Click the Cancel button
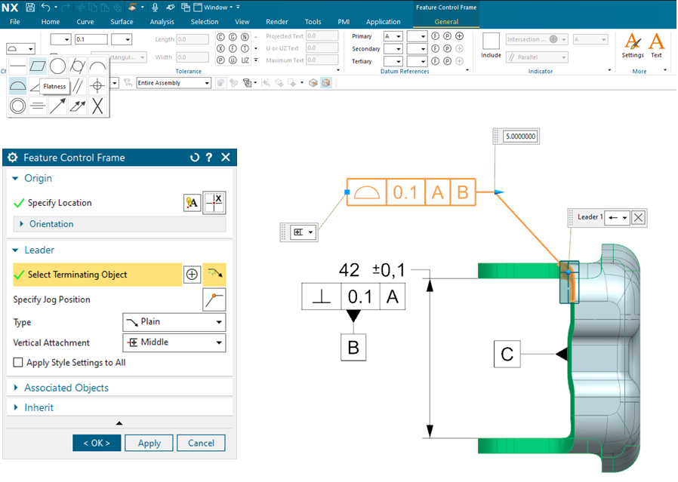Screen dimensions: 678x482 click(x=201, y=443)
